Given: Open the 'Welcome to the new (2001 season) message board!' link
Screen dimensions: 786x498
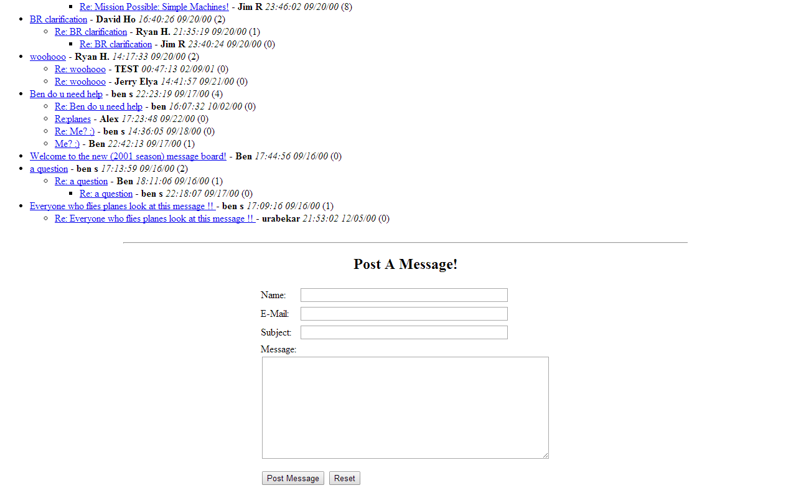Looking at the screenshot, I should [128, 156].
